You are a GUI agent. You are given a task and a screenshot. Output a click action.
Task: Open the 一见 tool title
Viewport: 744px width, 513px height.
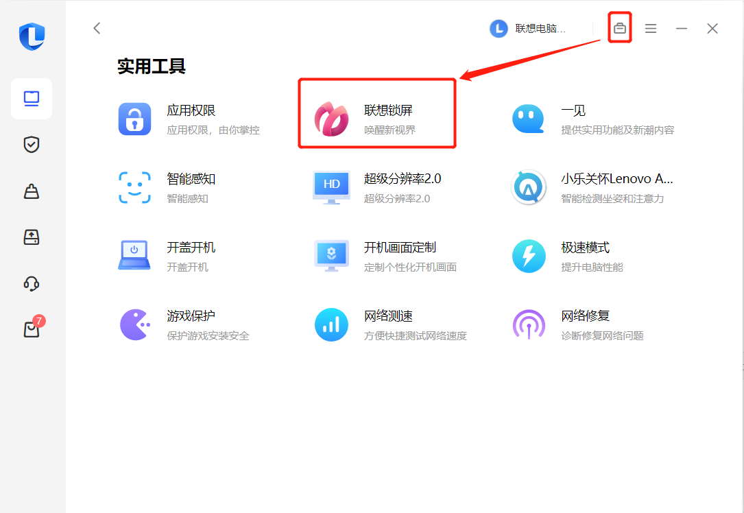(x=573, y=110)
